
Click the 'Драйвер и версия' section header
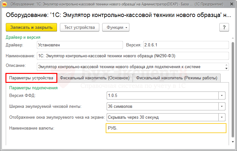point(23,37)
